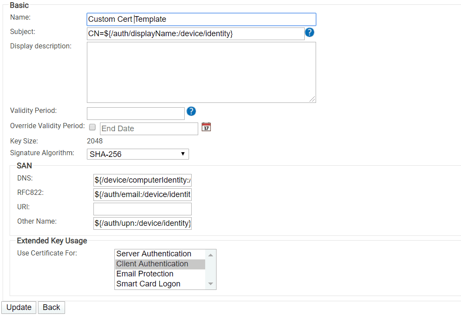Enable the Override Validity Period checkbox
Screen dimensions: 461x320
92,127
